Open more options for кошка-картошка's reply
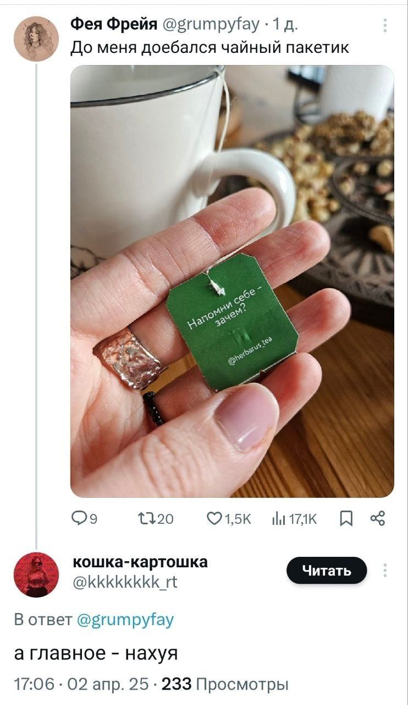Screen dimensions: 408x705 click(385, 570)
